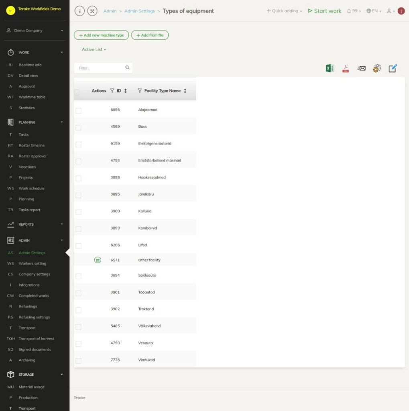Image resolution: width=409 pixels, height=411 pixels.
Task: Click the edit pencil icon above table
Action: 393,68
